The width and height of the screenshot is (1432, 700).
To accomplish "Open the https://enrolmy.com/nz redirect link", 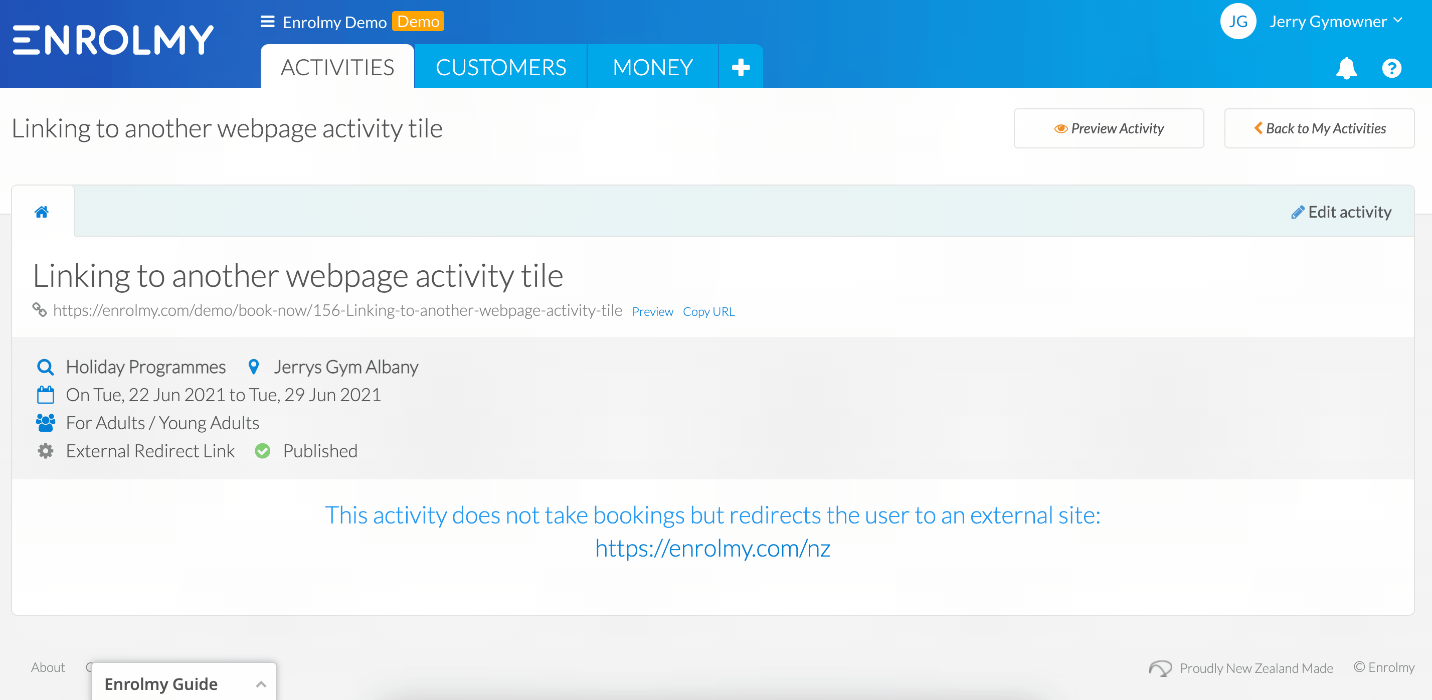I will pos(712,548).
